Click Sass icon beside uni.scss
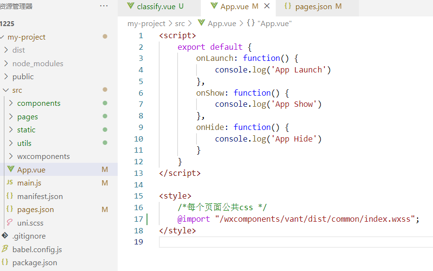The width and height of the screenshot is (433, 271). click(10, 222)
